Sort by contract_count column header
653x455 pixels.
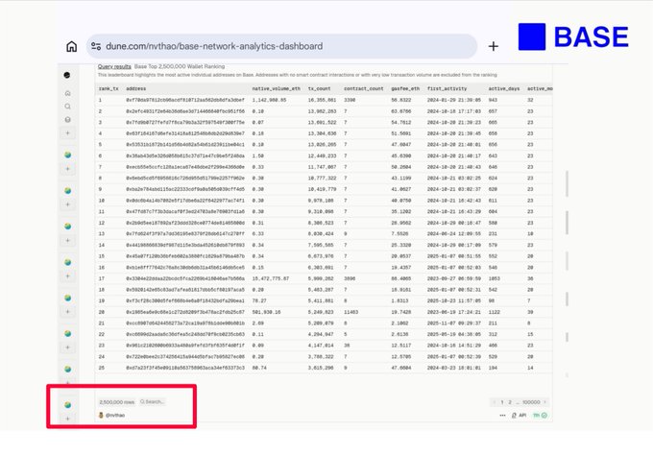tap(364, 88)
